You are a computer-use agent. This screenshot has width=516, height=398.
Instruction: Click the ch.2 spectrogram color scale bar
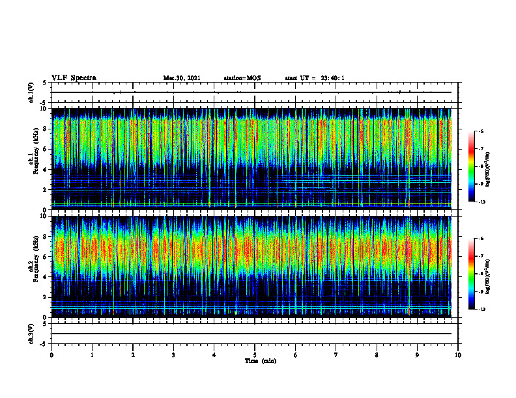point(472,274)
